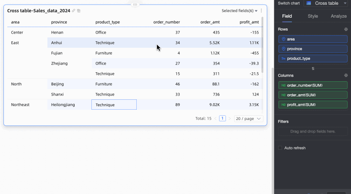
Task: Select the product_type row field
Action: (313, 59)
